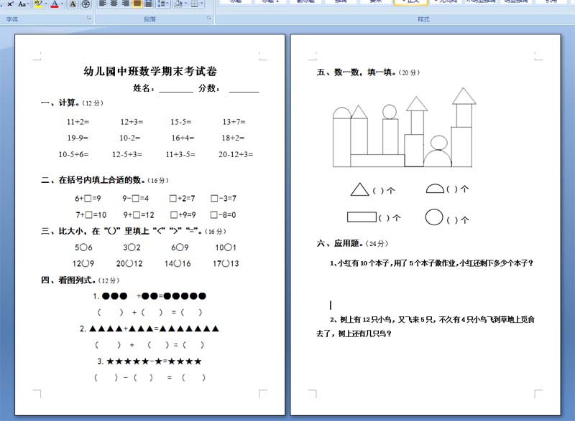The height and width of the screenshot is (421, 575).
Task: Click the equation 20-12+3=
Action: 236,154
